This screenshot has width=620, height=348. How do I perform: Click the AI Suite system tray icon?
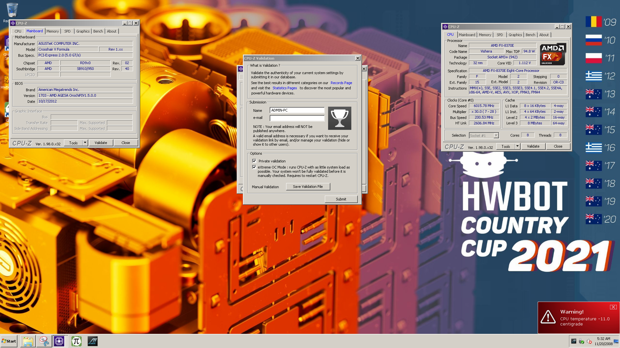click(574, 341)
